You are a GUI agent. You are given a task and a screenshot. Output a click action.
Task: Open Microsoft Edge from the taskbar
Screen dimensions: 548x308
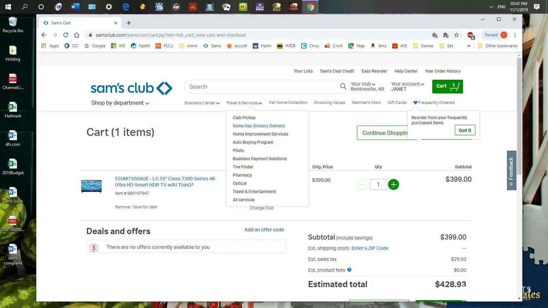126,7
